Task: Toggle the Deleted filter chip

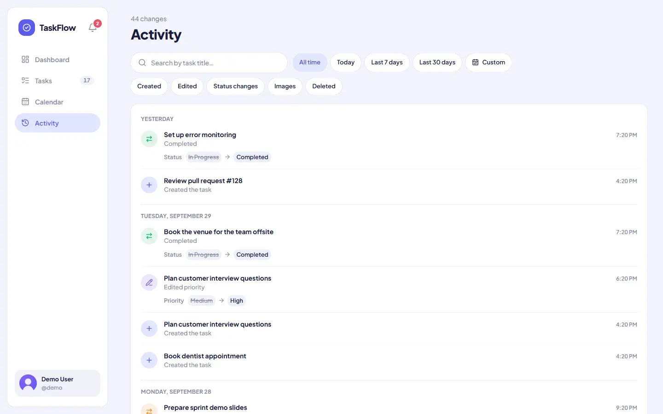Action: click(x=324, y=86)
